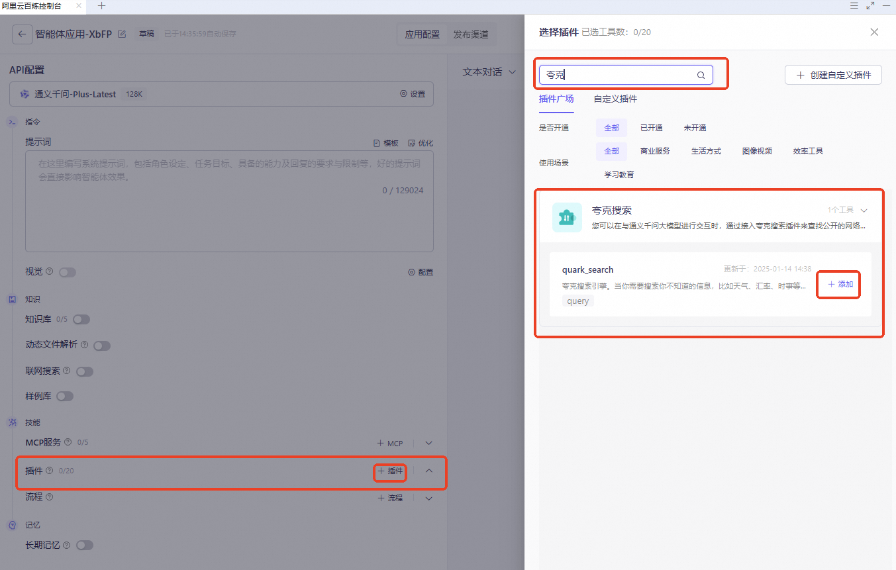Screen dimensions: 896x570
Task: Click 创建自定义插件 button
Action: (x=833, y=75)
